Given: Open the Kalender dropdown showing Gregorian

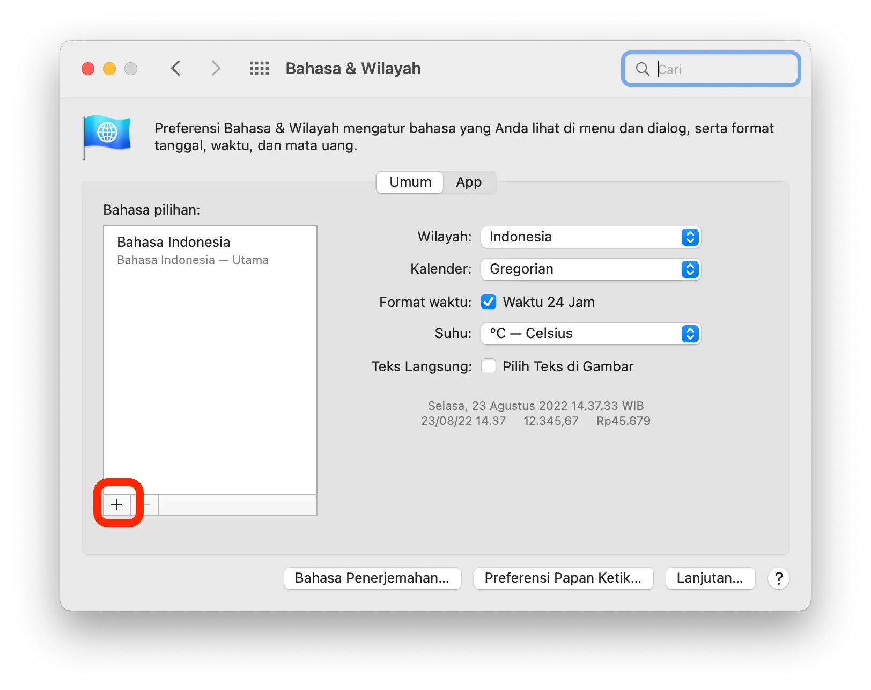Looking at the screenshot, I should click(x=590, y=269).
